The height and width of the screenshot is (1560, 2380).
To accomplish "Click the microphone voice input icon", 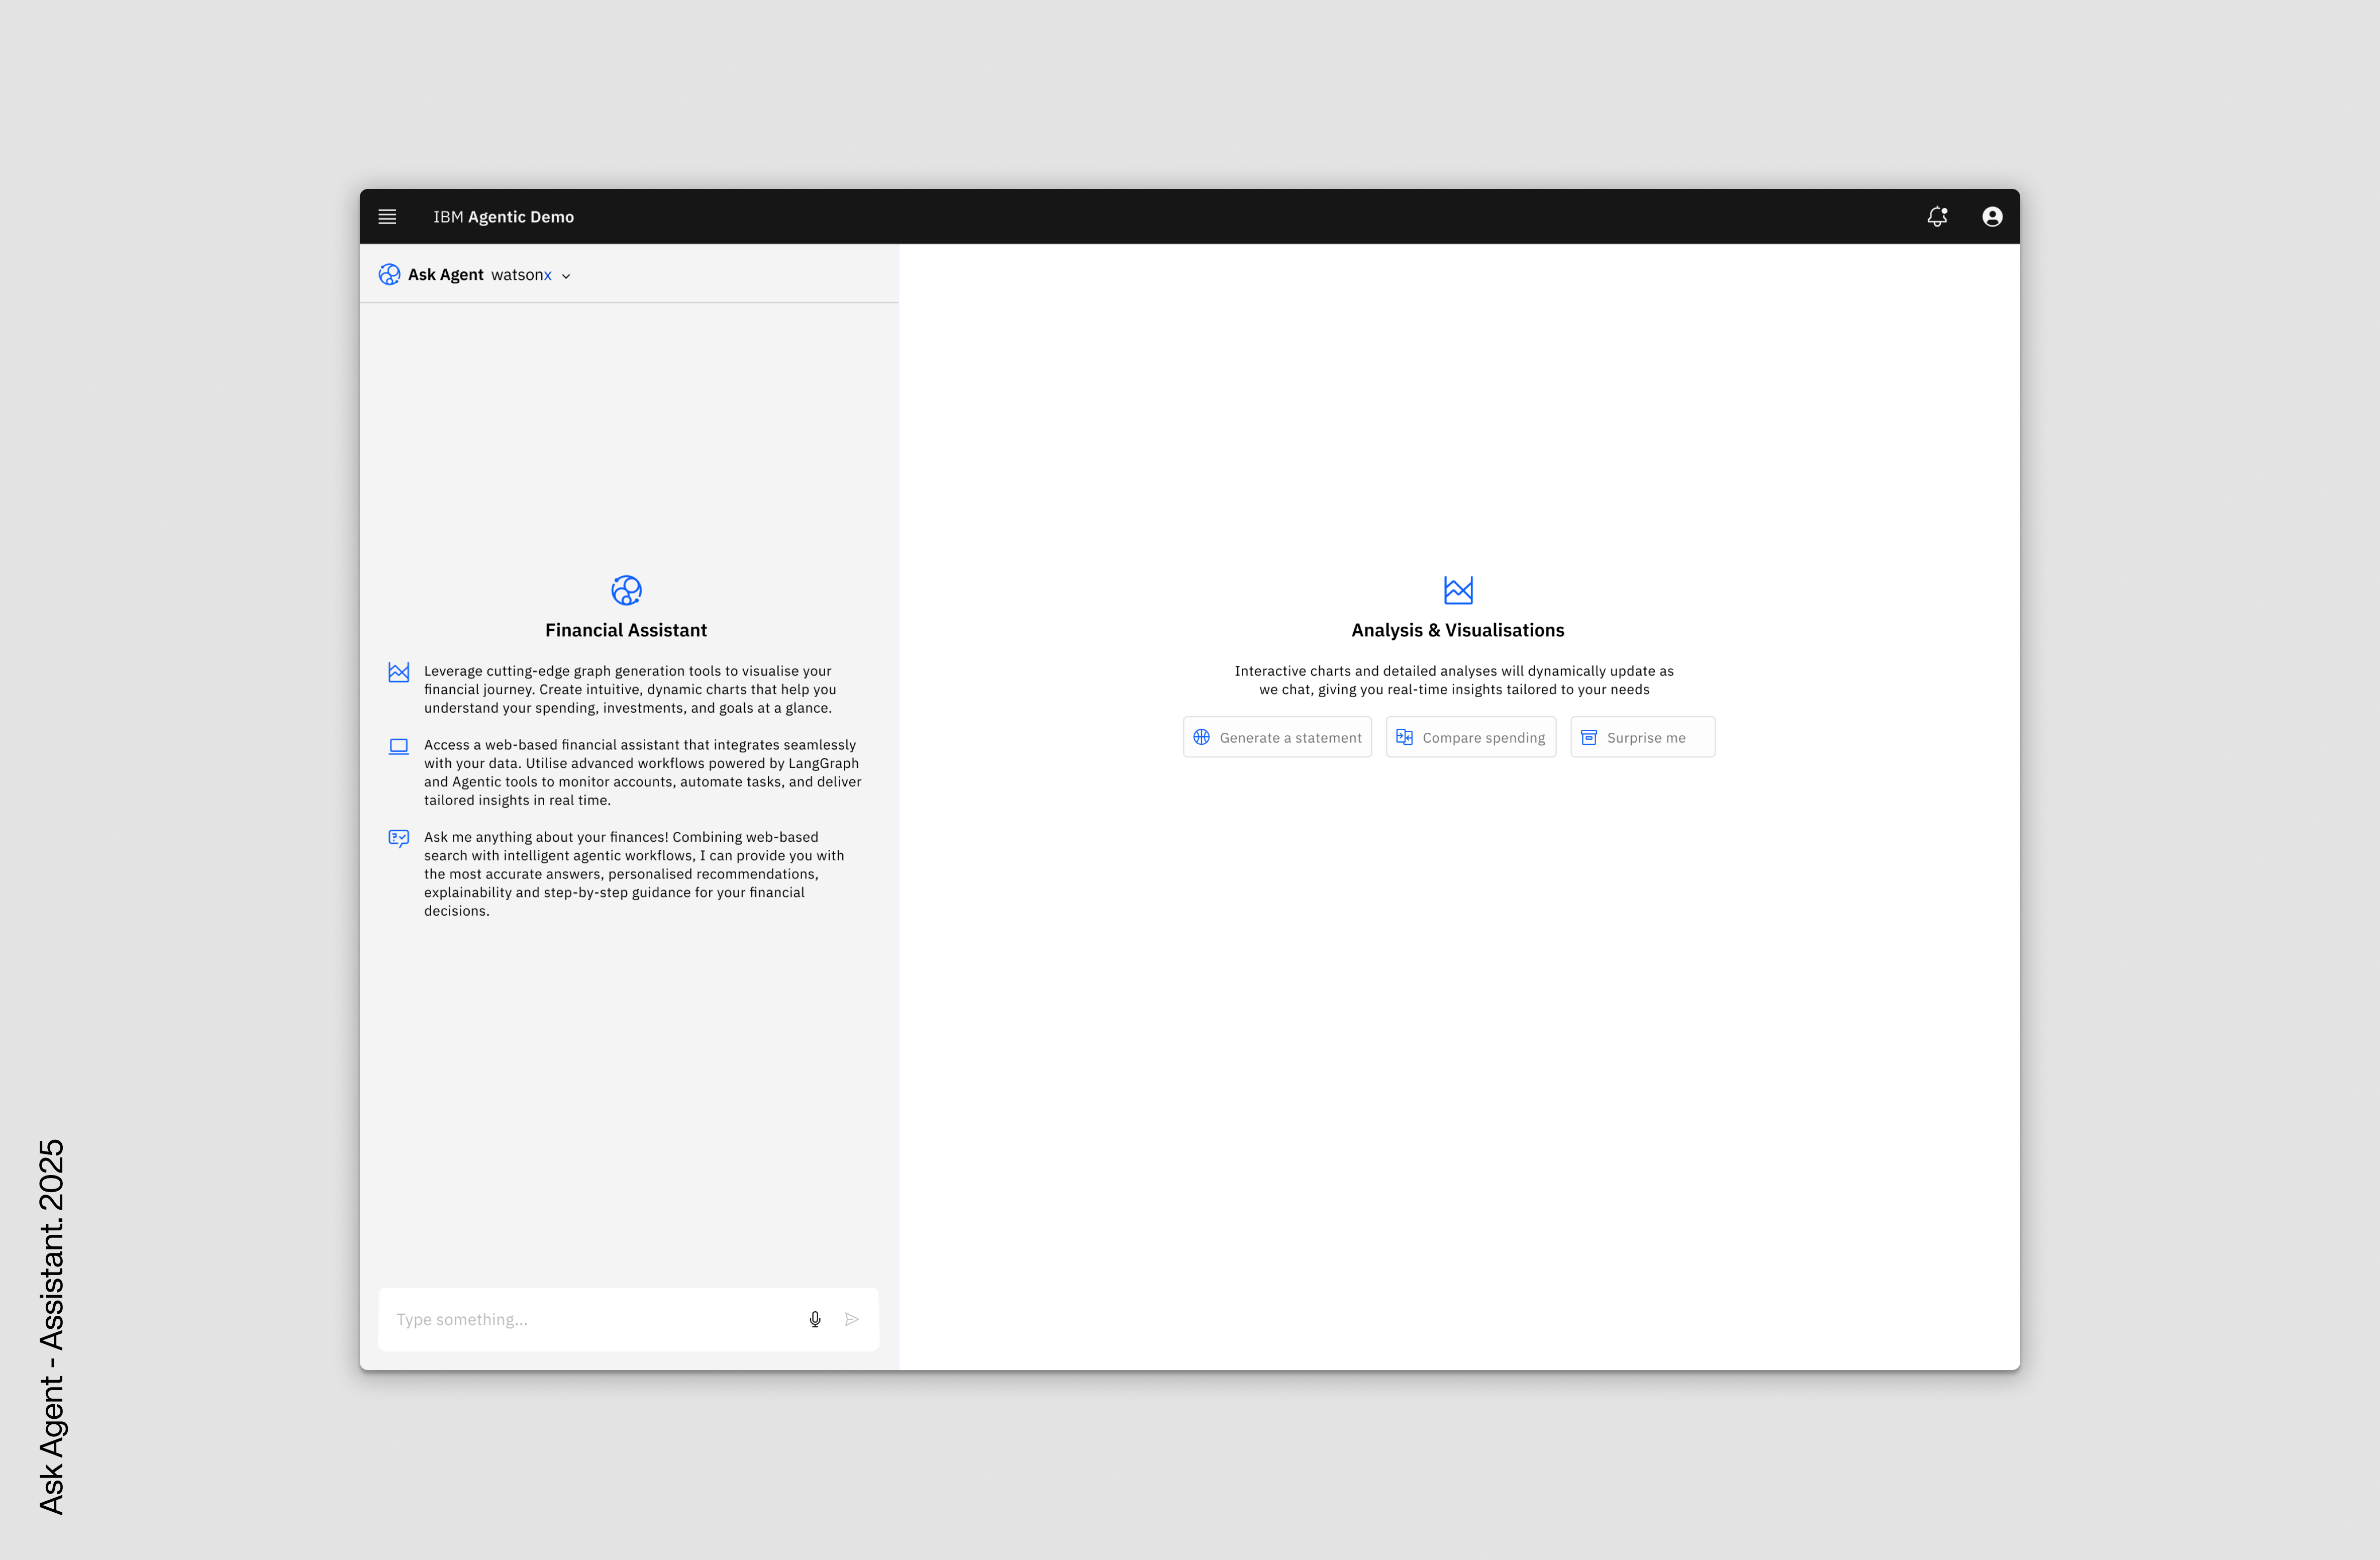I will coord(815,1319).
